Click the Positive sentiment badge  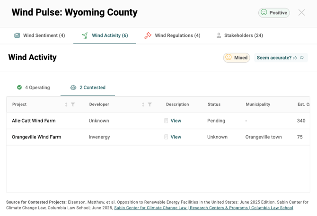274,13
